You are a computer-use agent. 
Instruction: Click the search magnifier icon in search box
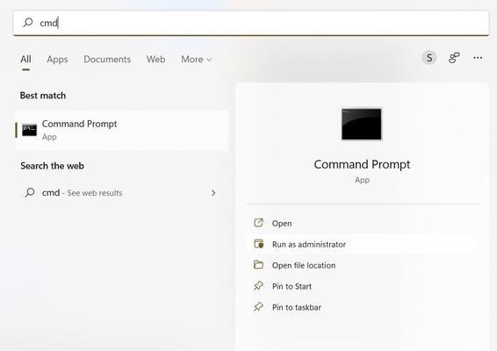[x=28, y=23]
